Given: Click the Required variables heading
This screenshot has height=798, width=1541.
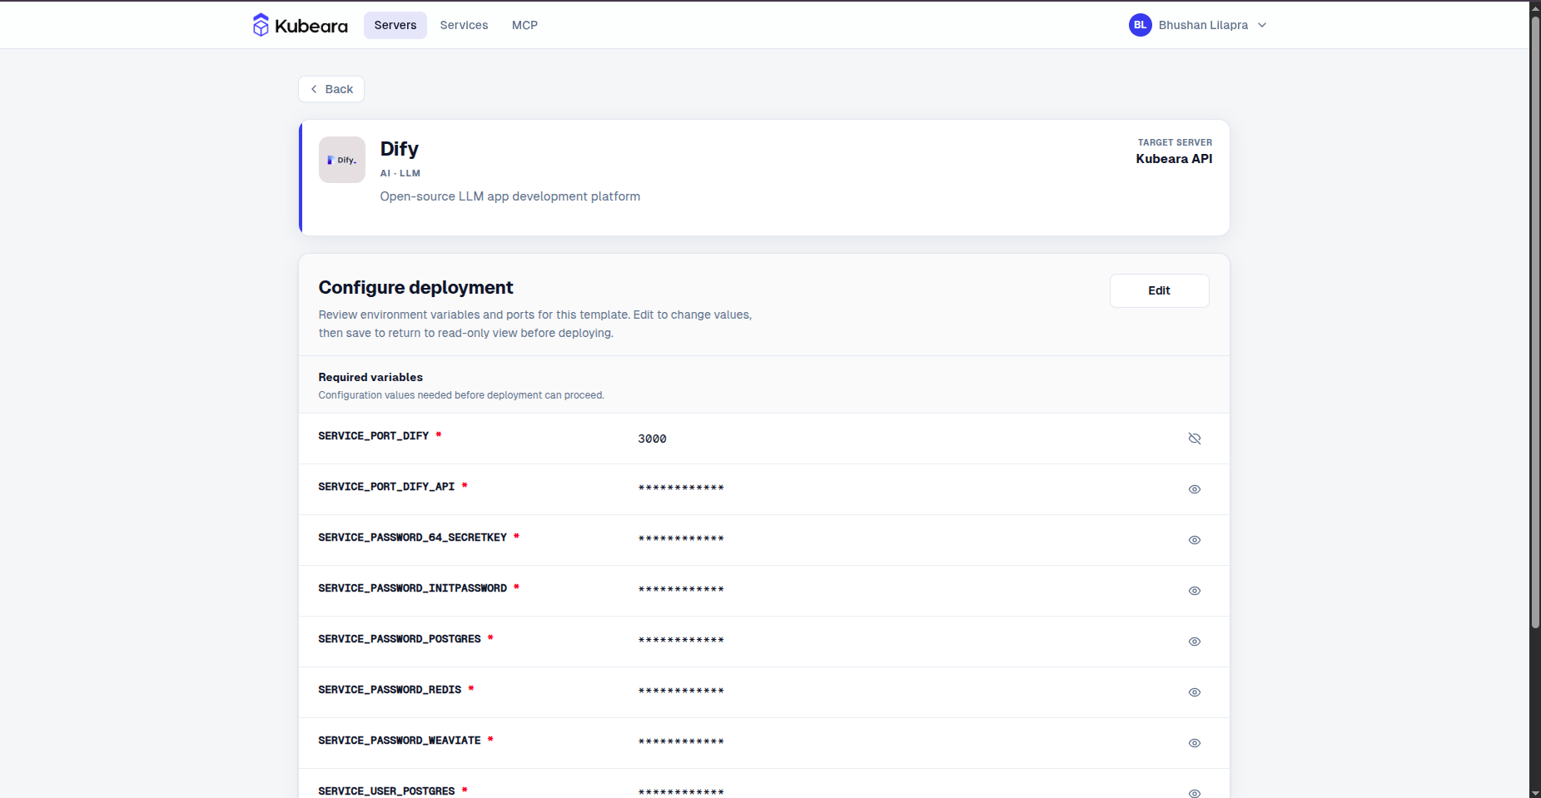Looking at the screenshot, I should click(370, 377).
